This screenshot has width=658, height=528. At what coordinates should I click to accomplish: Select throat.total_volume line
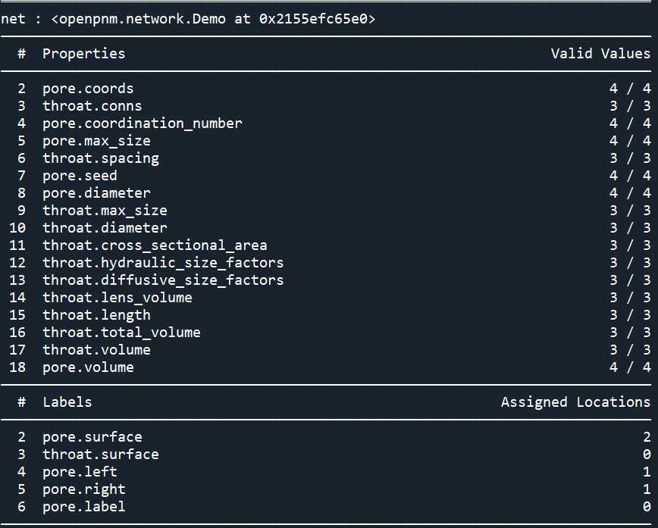pos(329,332)
